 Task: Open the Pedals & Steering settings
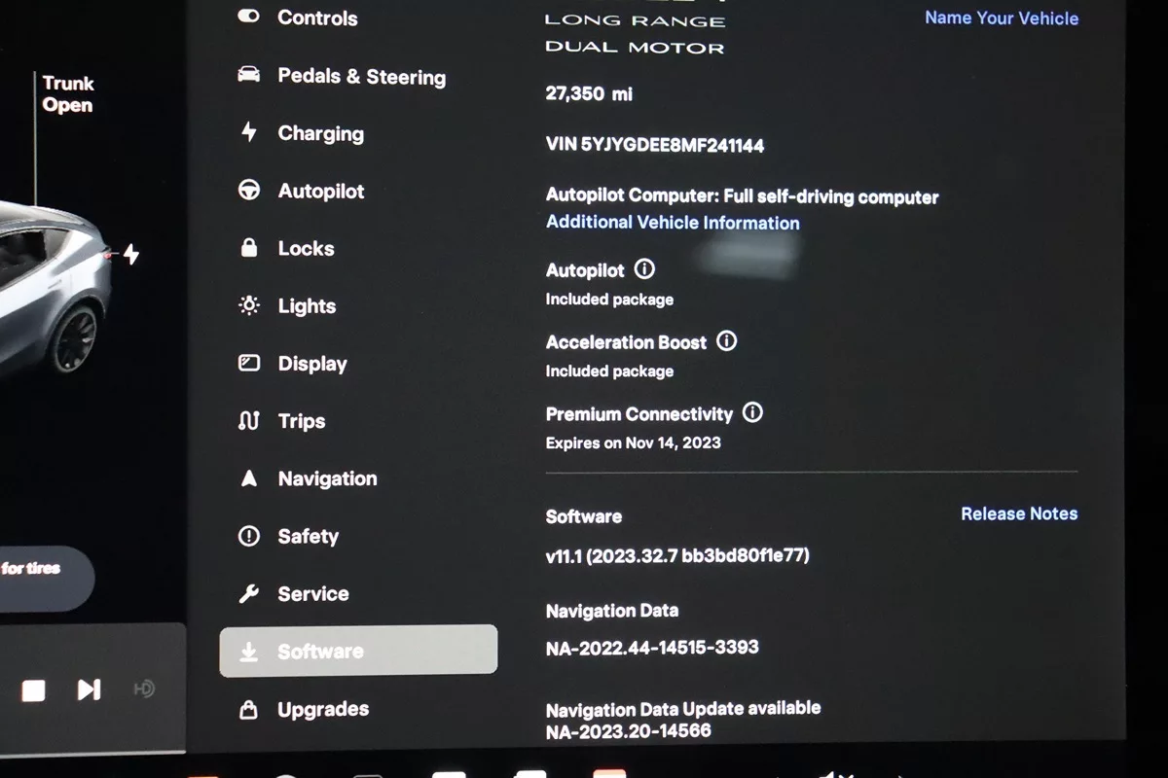[342, 77]
